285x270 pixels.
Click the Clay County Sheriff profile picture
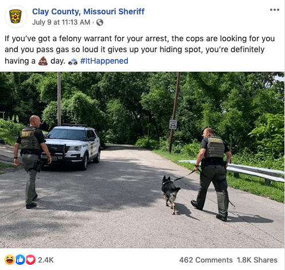click(16, 17)
